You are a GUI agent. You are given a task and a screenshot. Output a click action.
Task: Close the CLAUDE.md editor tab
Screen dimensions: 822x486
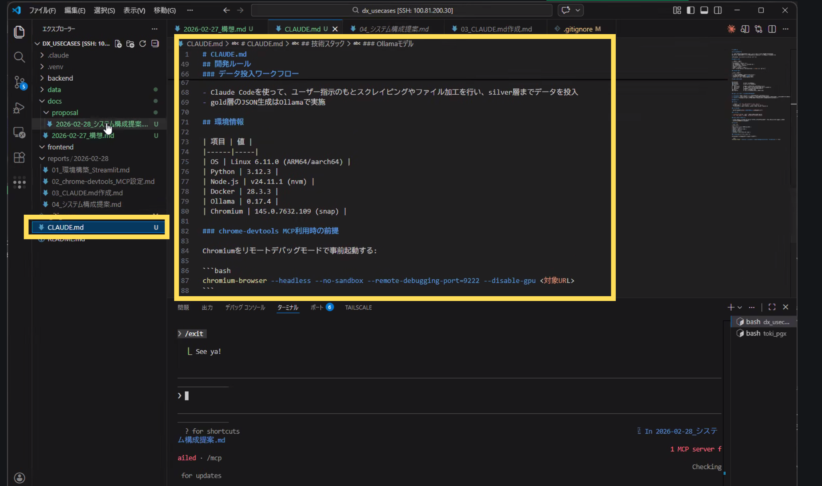(335, 29)
